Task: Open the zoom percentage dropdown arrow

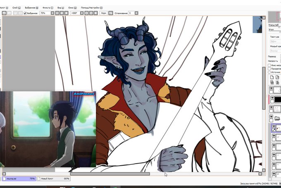Action: click(x=52, y=13)
